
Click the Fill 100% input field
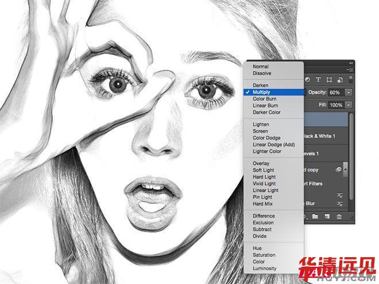point(336,105)
